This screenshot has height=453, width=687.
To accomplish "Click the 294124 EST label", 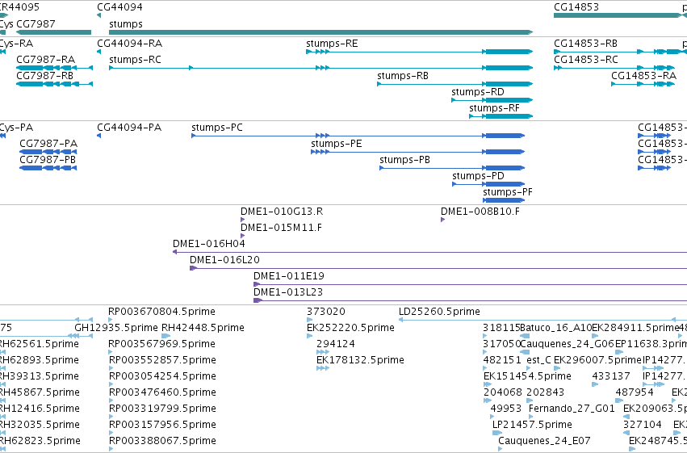I will tap(336, 344).
